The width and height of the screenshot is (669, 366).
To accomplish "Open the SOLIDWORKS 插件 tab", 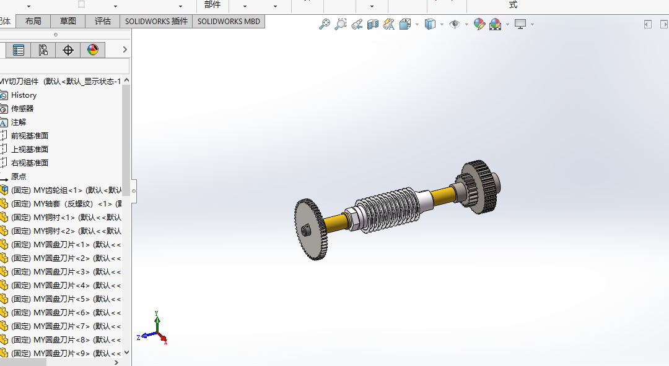I will pos(156,21).
